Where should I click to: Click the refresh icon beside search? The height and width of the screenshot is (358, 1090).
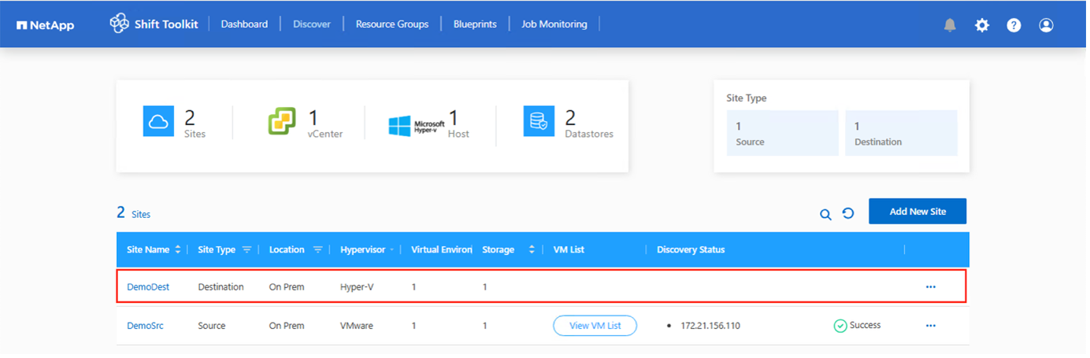[848, 213]
